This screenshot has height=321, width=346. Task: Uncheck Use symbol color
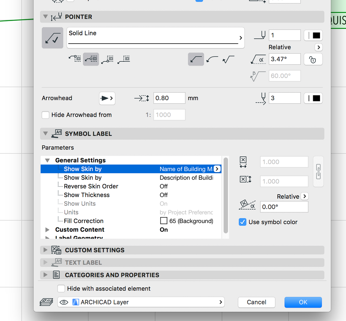[x=242, y=222]
